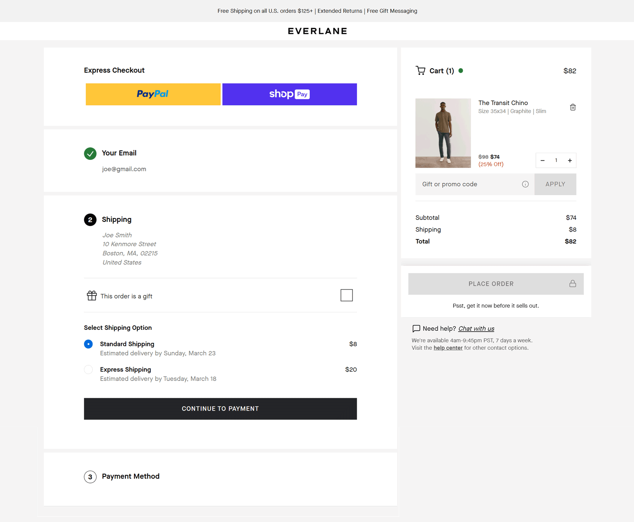Apply the promo code
The height and width of the screenshot is (522, 634).
[x=555, y=184]
